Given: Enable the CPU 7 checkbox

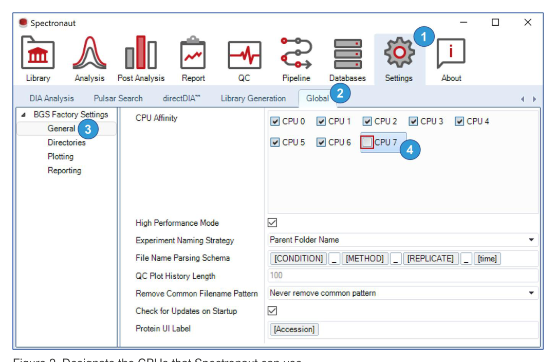Looking at the screenshot, I should [x=367, y=142].
